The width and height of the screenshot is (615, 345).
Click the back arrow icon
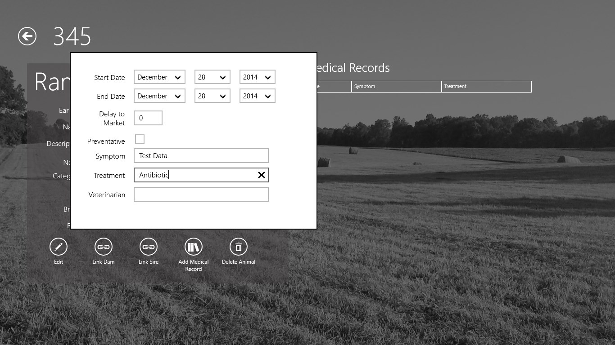pyautogui.click(x=27, y=36)
